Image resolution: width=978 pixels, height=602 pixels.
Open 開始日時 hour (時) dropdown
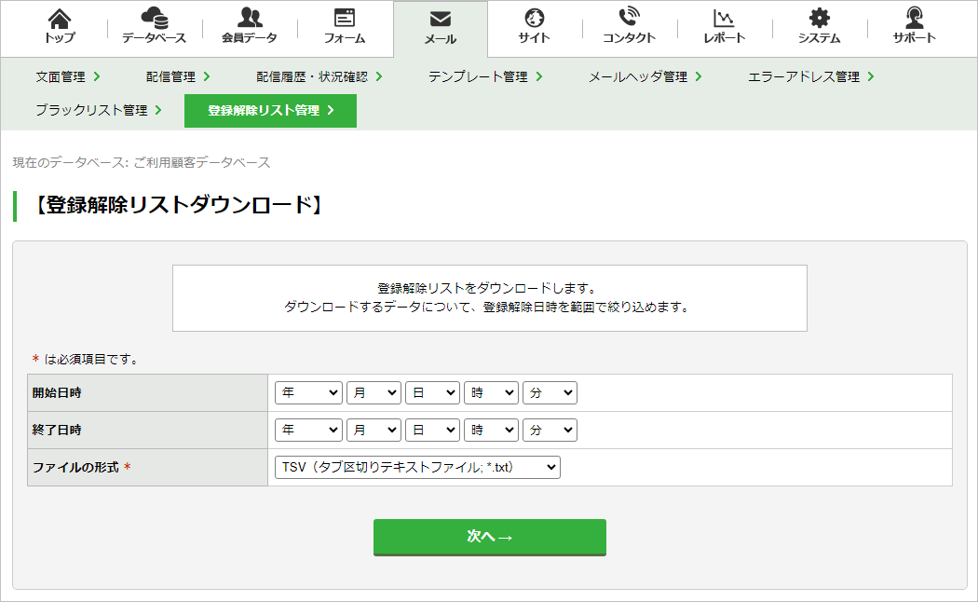coord(491,393)
